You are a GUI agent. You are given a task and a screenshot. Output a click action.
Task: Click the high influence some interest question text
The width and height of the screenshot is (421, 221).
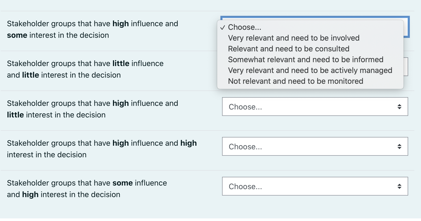[x=92, y=29]
